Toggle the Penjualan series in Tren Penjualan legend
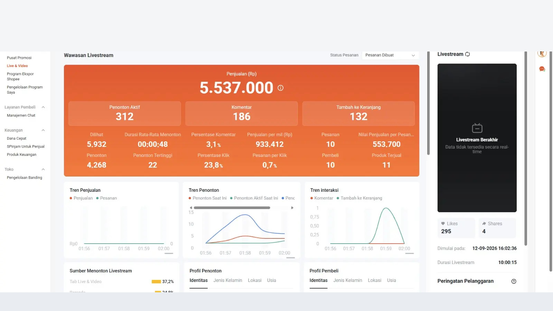 [x=81, y=198]
